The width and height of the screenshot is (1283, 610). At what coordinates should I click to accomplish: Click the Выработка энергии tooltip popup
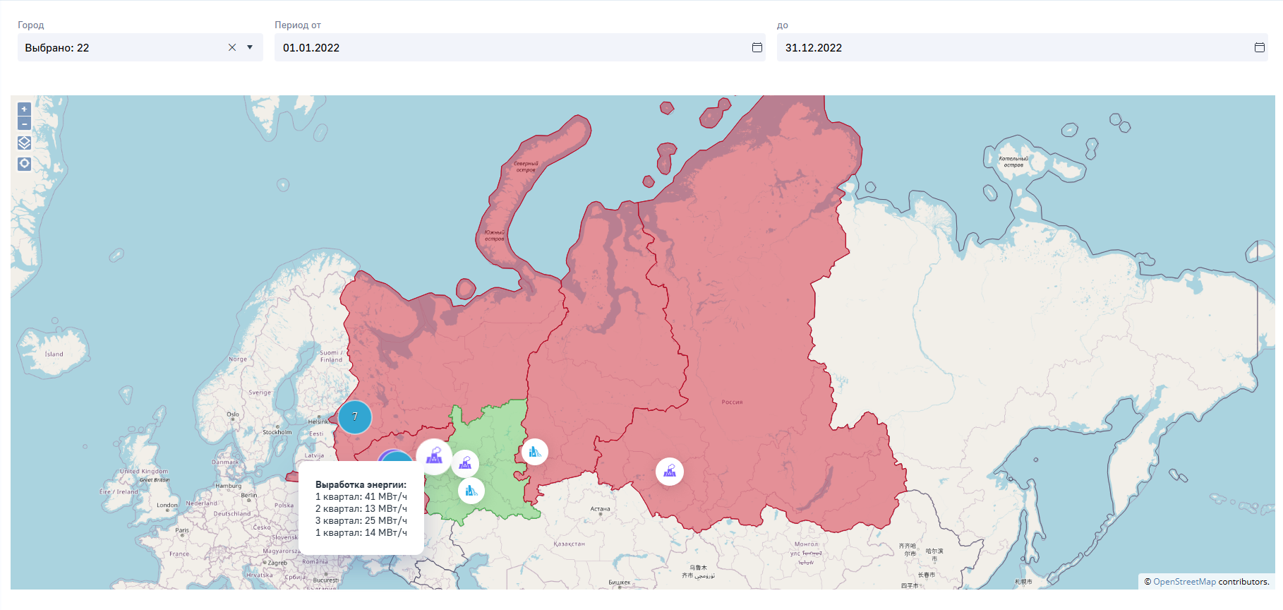pos(361,508)
